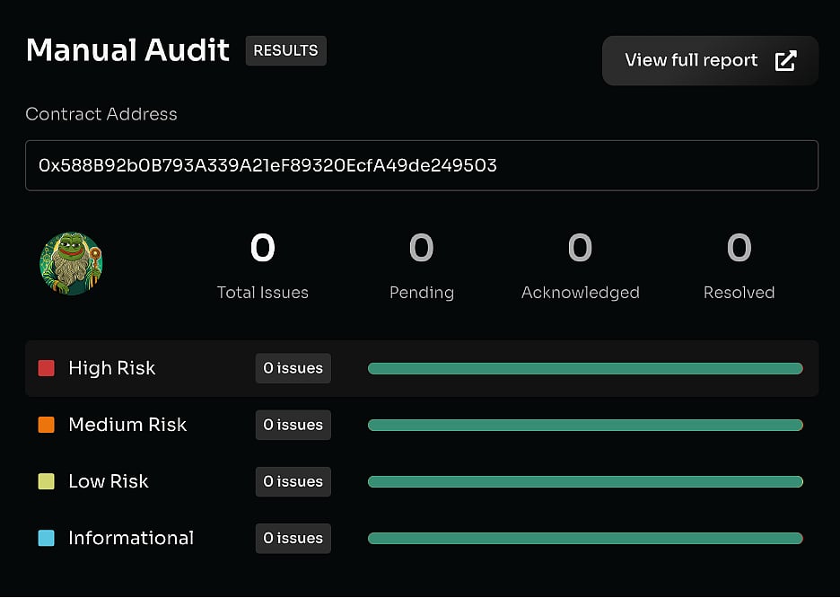Click the Pepe token logo avatar
This screenshot has height=598, width=840.
click(x=72, y=263)
